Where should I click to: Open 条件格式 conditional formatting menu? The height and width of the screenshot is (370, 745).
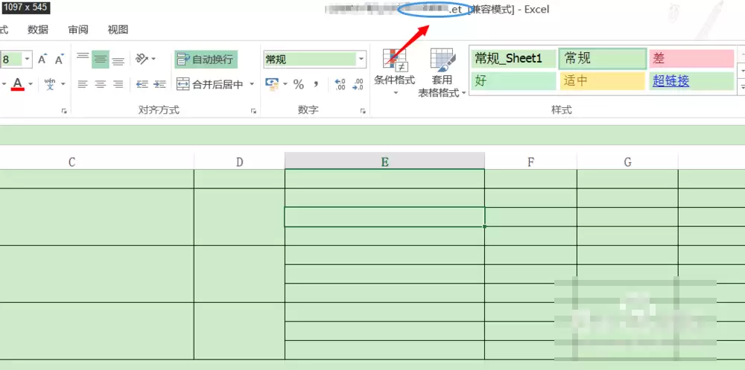[394, 71]
